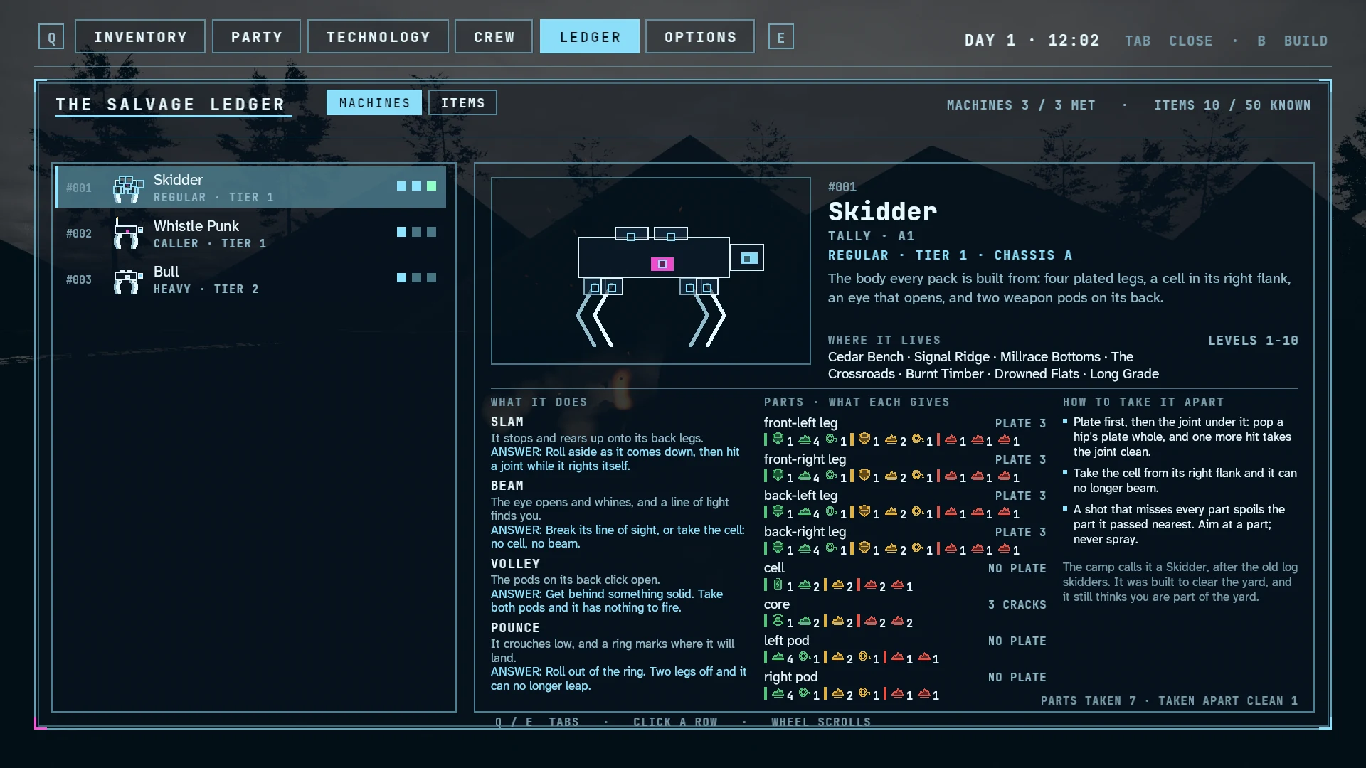Click Whistle Punk's first progress square
1366x768 pixels.
(401, 232)
